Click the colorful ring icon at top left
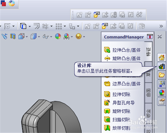 point(12,3)
